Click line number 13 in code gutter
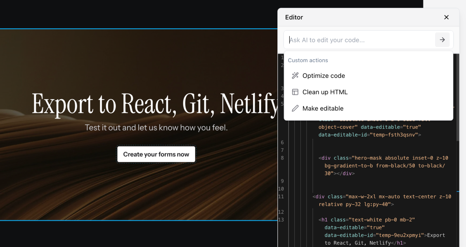 [281, 220]
